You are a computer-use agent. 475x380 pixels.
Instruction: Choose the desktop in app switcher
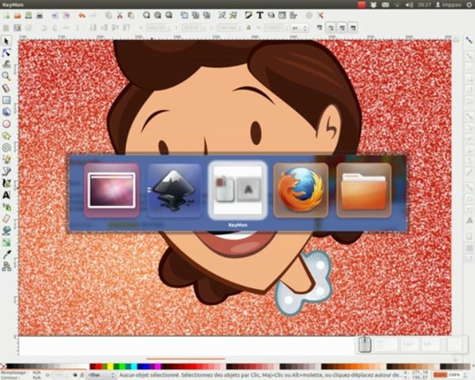click(x=111, y=191)
